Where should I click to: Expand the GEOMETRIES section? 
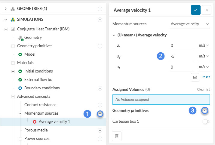(6, 9)
